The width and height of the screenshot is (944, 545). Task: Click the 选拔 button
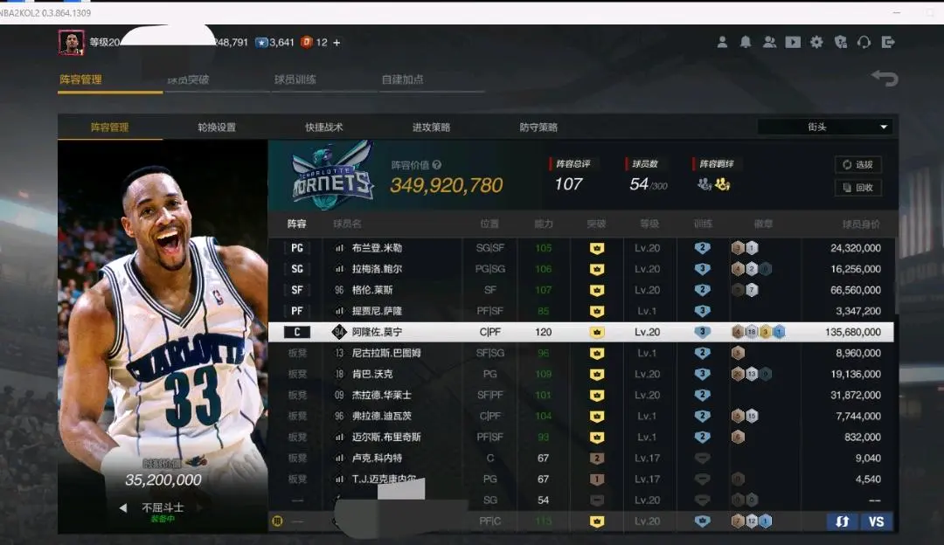click(857, 164)
